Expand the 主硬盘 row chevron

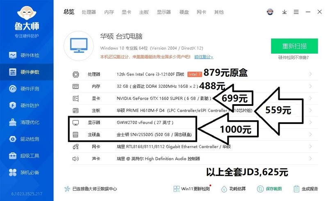[310, 134]
